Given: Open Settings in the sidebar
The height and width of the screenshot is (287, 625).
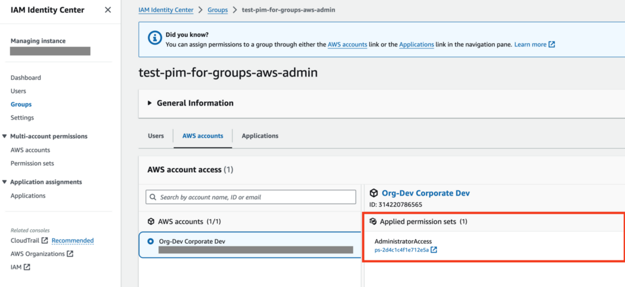Looking at the screenshot, I should (x=22, y=118).
